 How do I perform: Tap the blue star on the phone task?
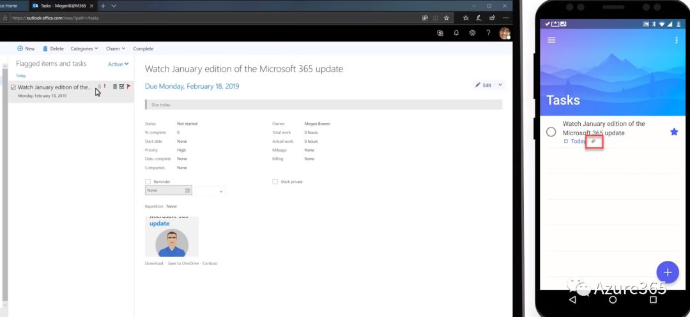673,132
